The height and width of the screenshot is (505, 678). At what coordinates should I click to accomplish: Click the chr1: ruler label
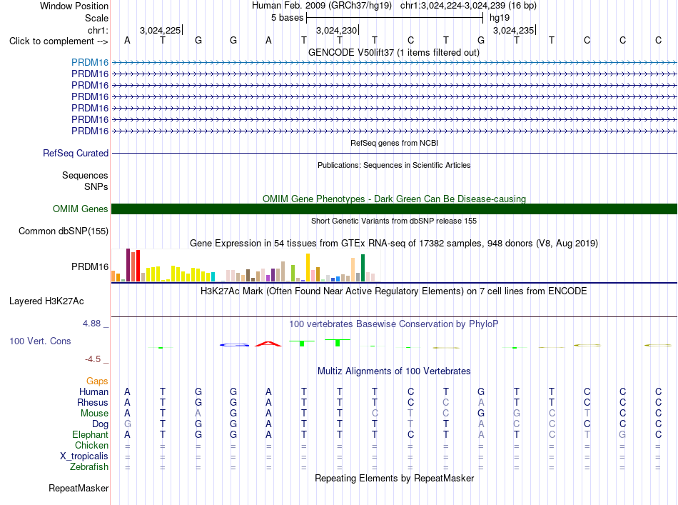(98, 30)
